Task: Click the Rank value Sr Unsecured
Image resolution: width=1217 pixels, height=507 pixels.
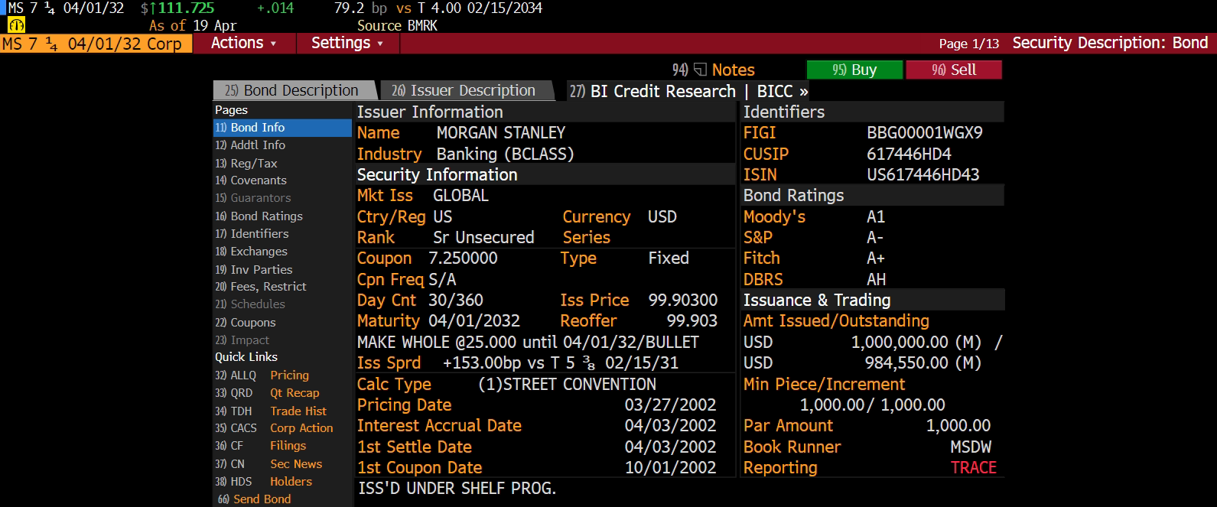Action: point(483,238)
